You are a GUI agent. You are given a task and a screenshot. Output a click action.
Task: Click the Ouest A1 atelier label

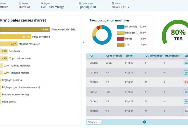click(25, 7)
